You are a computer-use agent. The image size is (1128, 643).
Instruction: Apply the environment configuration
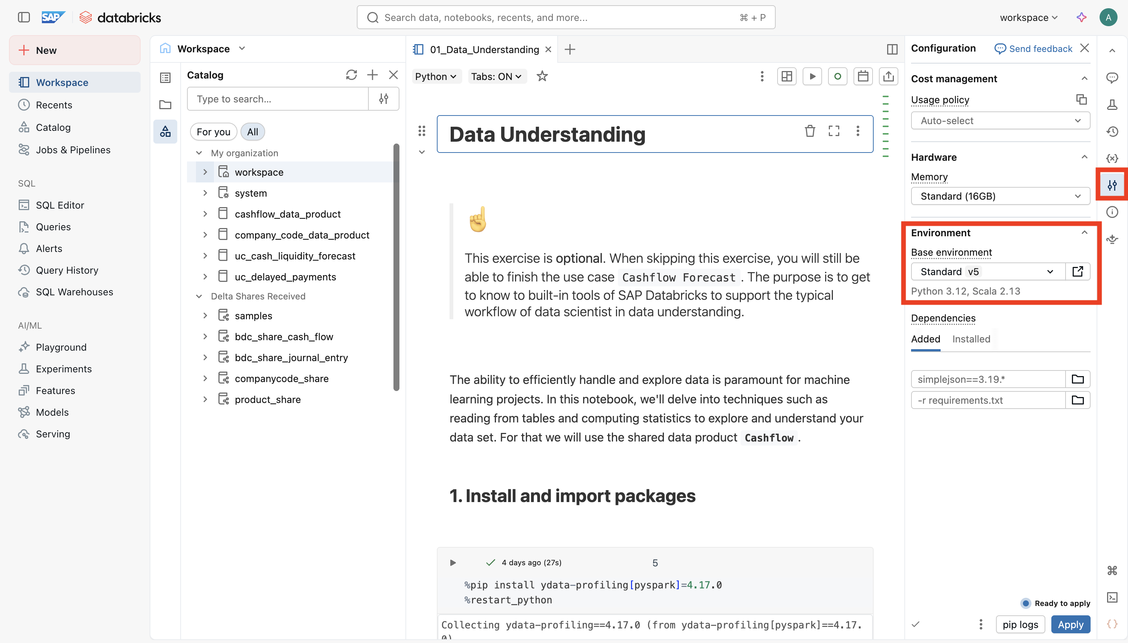pos(1070,624)
